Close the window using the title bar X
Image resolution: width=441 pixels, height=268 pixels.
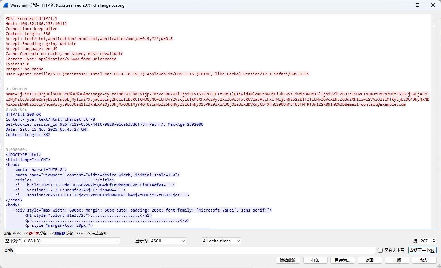433,5
